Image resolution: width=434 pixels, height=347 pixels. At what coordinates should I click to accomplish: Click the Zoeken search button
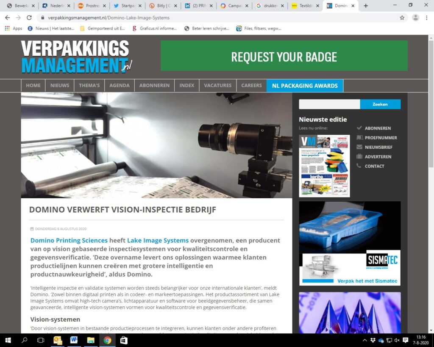[380, 104]
